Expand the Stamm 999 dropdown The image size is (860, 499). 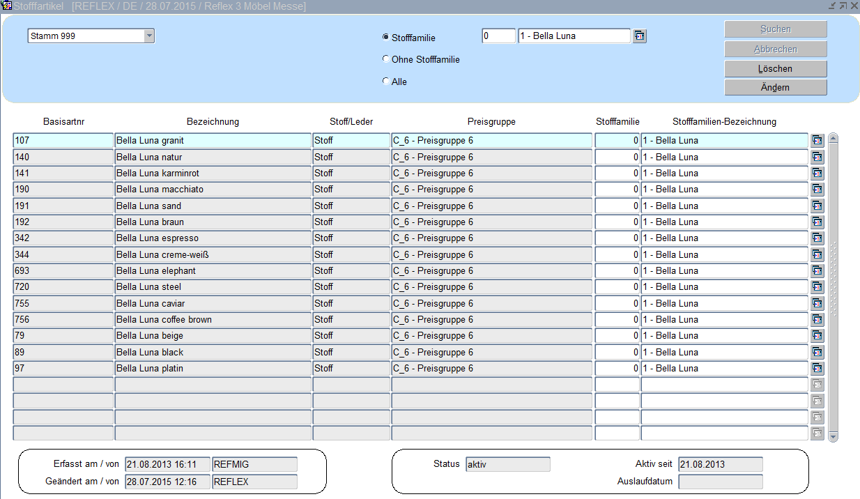[x=149, y=36]
